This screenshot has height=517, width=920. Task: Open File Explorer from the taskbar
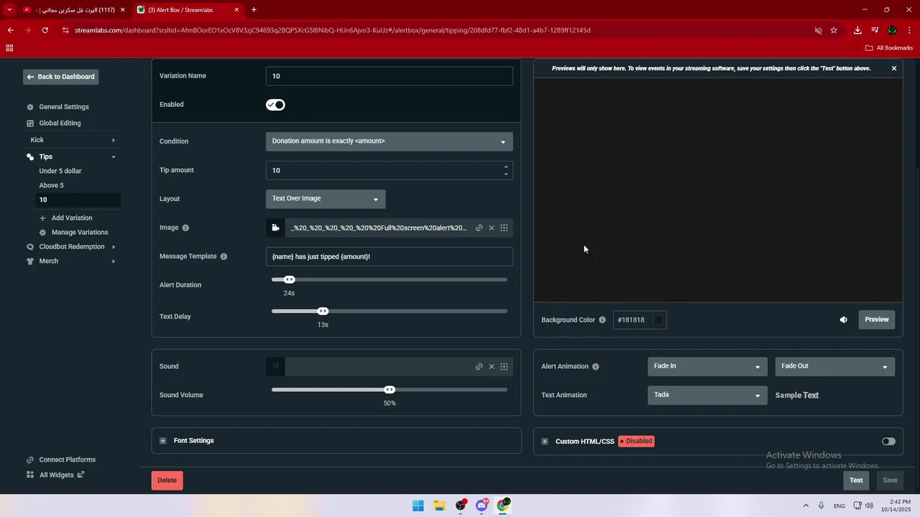(x=439, y=506)
